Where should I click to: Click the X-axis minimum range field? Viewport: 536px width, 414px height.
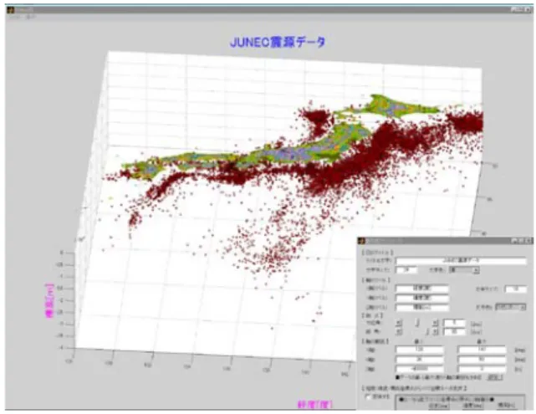(x=420, y=350)
